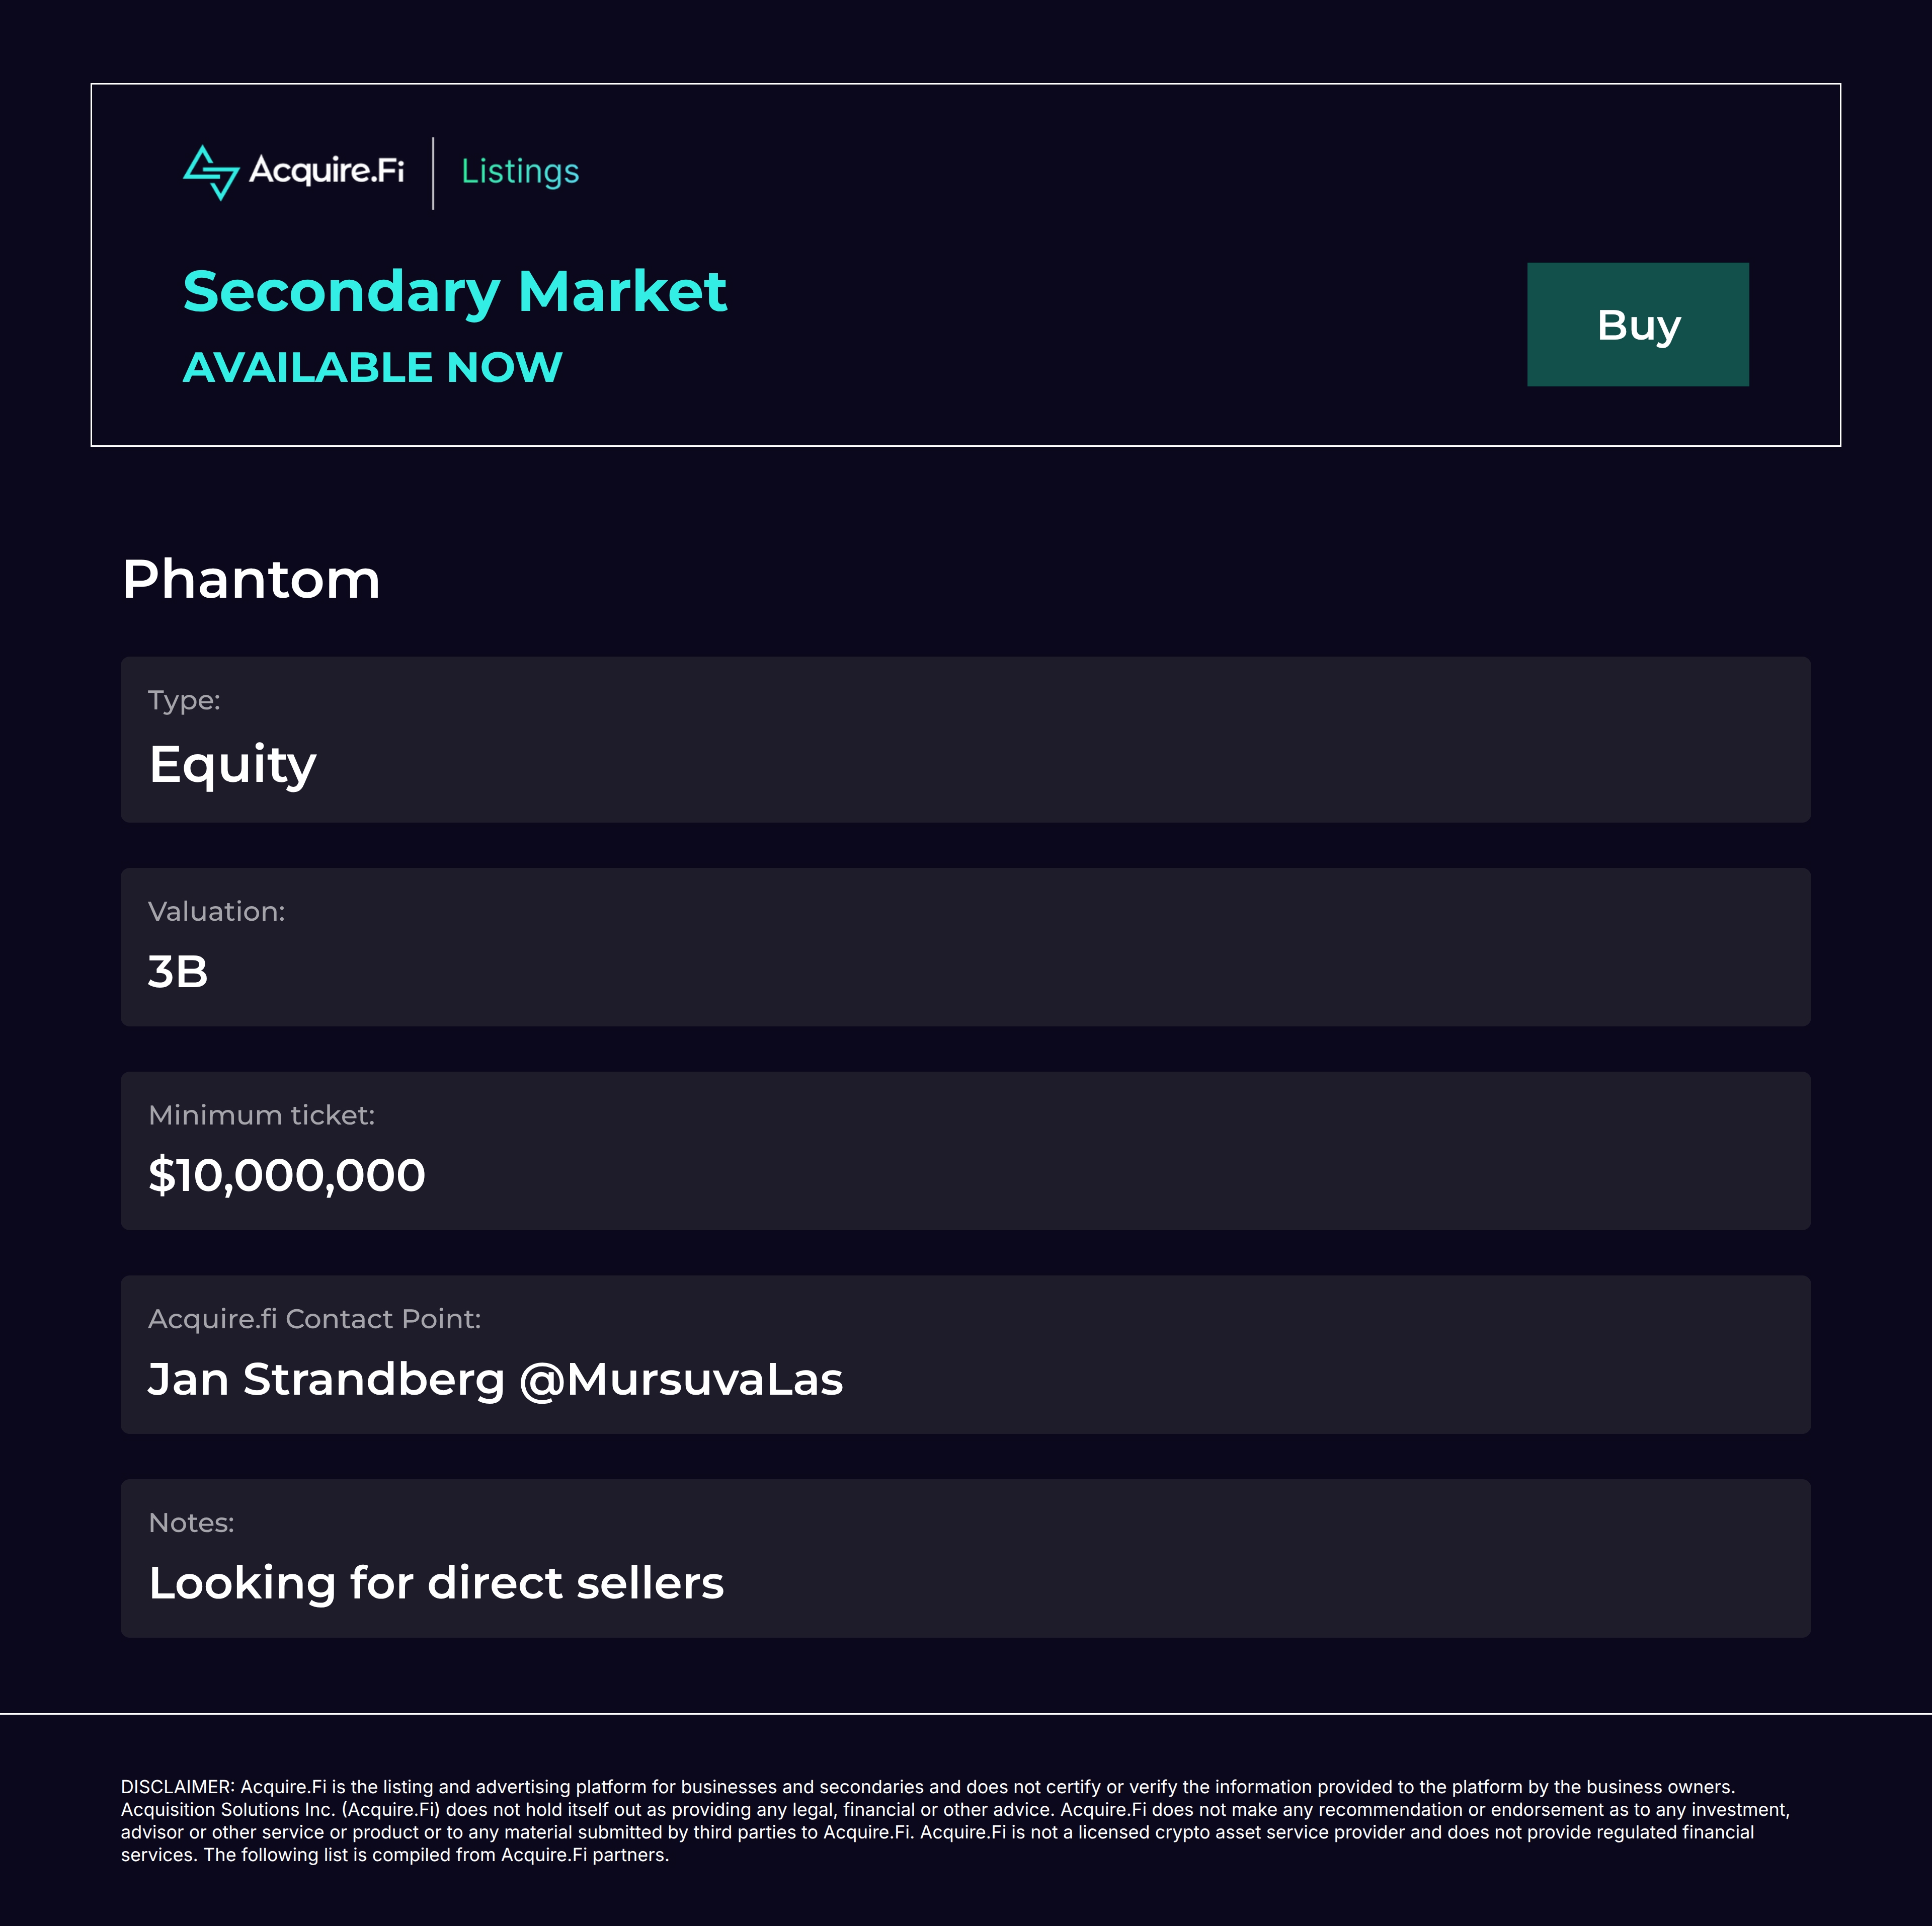Select the Secondary Market heading
Screen dimensions: 1932x1926
pos(454,292)
